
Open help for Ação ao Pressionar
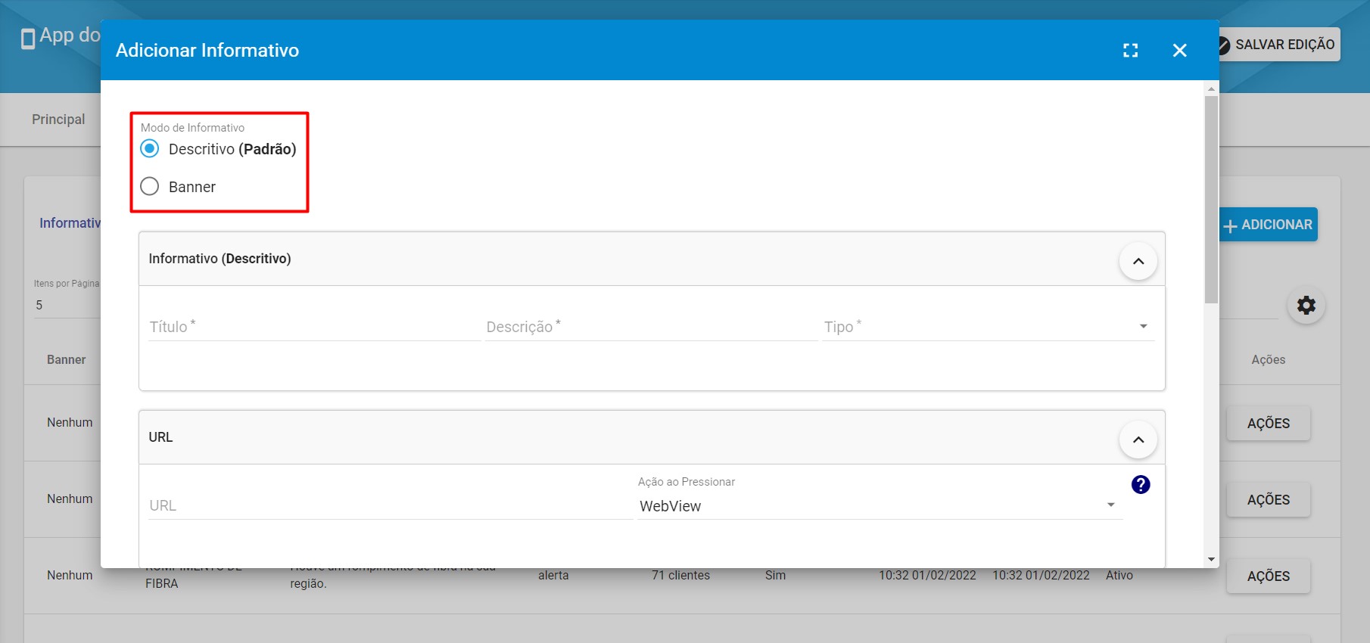[1141, 485]
